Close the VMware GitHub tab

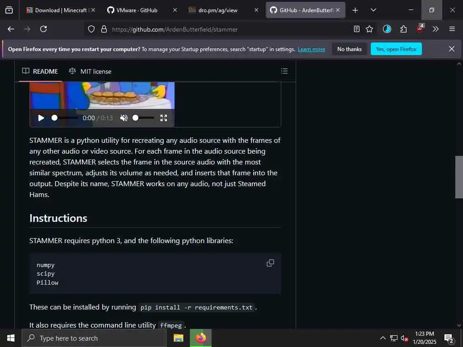pos(175,10)
